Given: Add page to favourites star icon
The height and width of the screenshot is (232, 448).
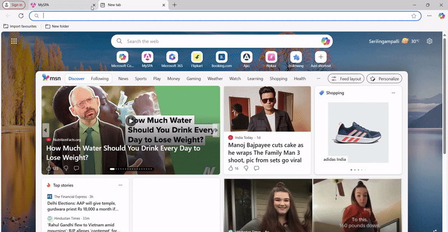Looking at the screenshot, I should pos(414,16).
